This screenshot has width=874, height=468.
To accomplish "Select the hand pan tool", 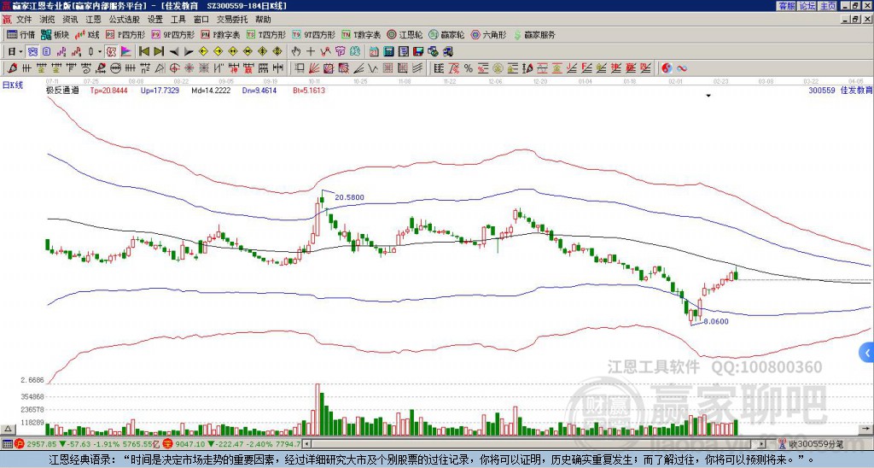I will click(x=296, y=52).
